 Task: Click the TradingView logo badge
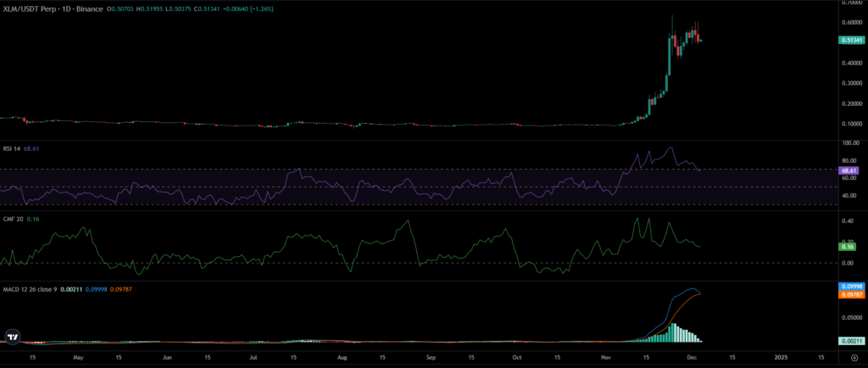[x=12, y=337]
